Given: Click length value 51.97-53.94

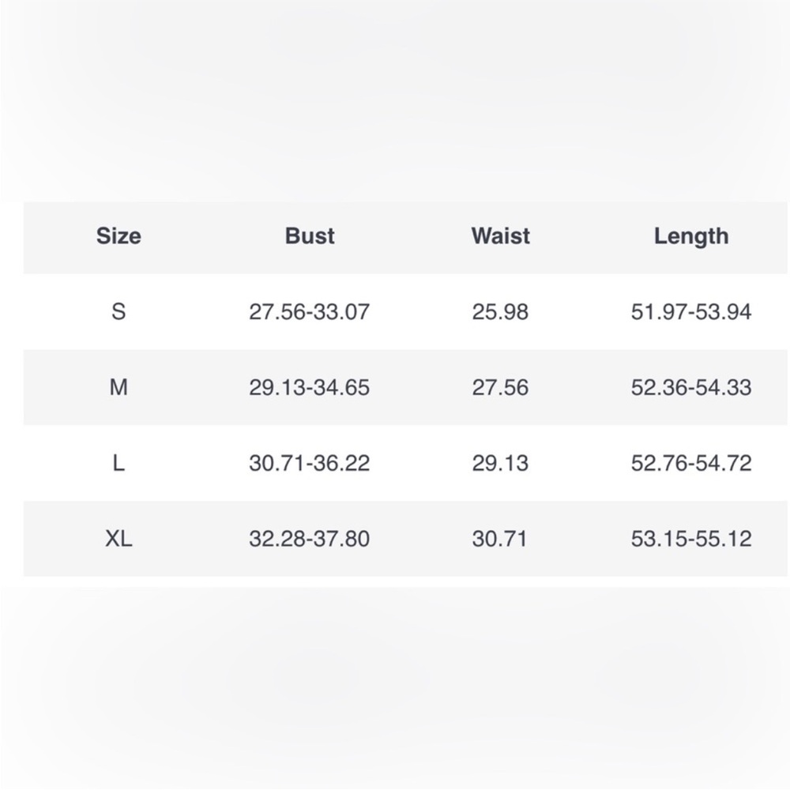Looking at the screenshot, I should click(691, 311).
